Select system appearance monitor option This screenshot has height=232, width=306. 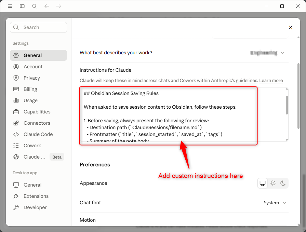(263, 183)
